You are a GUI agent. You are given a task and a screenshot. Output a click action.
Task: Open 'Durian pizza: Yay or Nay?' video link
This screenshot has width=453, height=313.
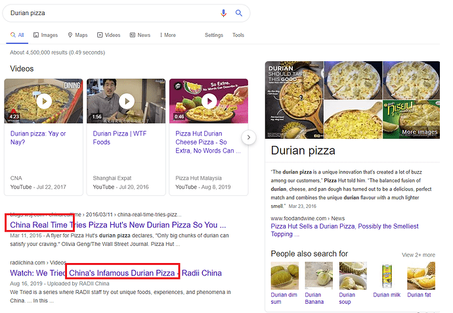coord(38,137)
